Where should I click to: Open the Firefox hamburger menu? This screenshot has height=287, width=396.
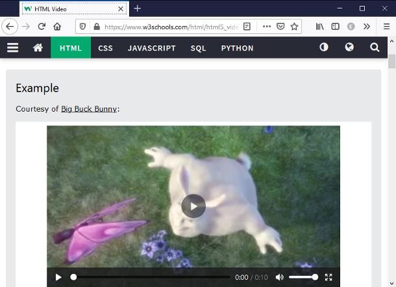(x=386, y=26)
